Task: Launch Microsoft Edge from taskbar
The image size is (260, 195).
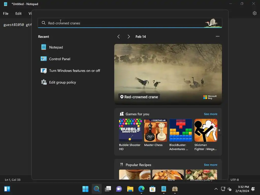Action: 141,189
